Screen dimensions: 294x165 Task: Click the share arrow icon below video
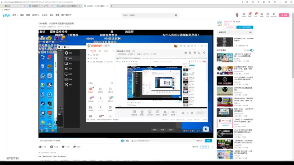(75, 147)
